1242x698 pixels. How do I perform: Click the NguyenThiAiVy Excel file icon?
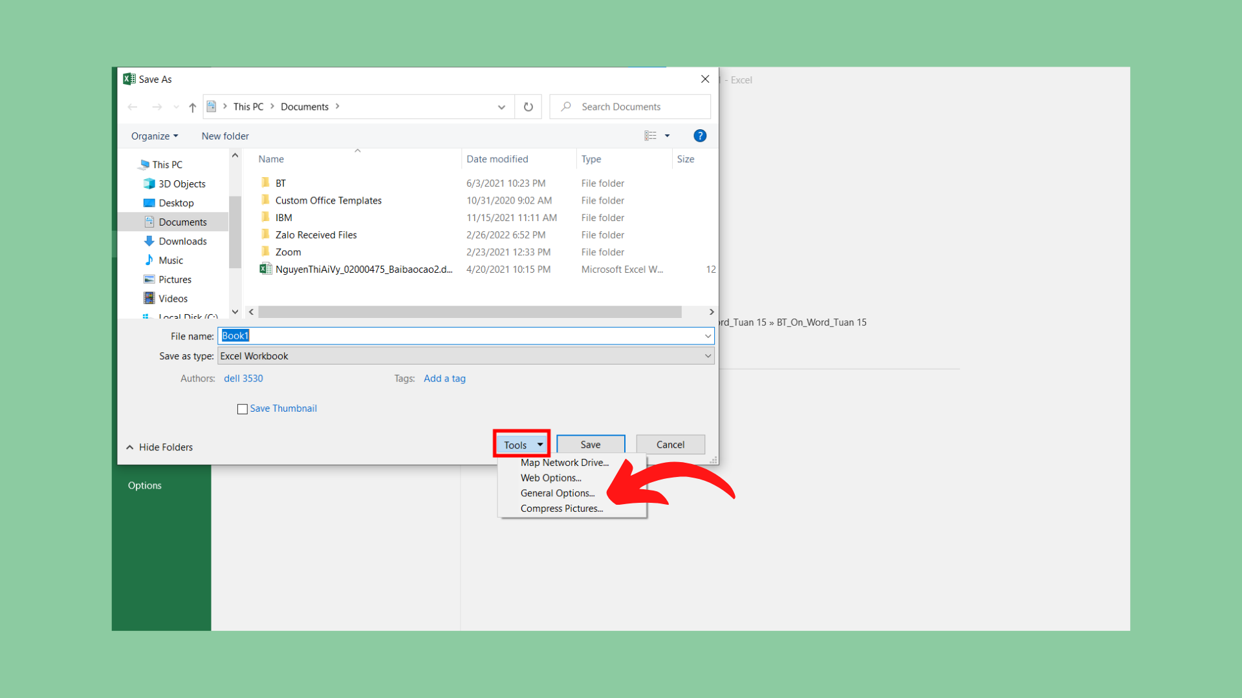tap(265, 270)
